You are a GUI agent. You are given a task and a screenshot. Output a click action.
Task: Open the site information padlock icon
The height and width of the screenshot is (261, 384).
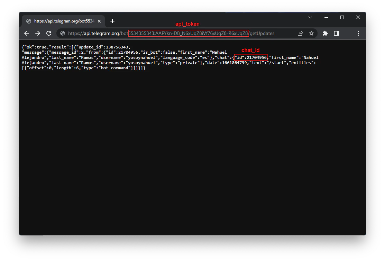point(62,33)
